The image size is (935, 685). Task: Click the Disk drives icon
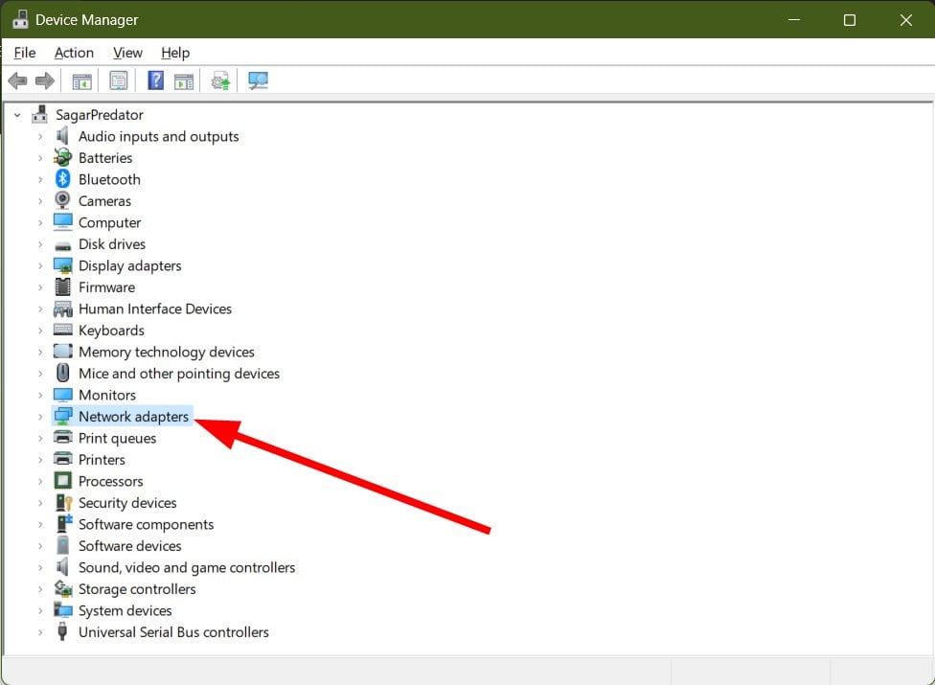[62, 245]
